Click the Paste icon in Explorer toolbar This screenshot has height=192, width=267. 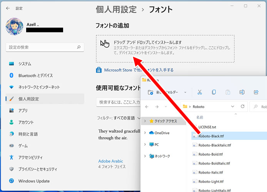(x=228, y=92)
